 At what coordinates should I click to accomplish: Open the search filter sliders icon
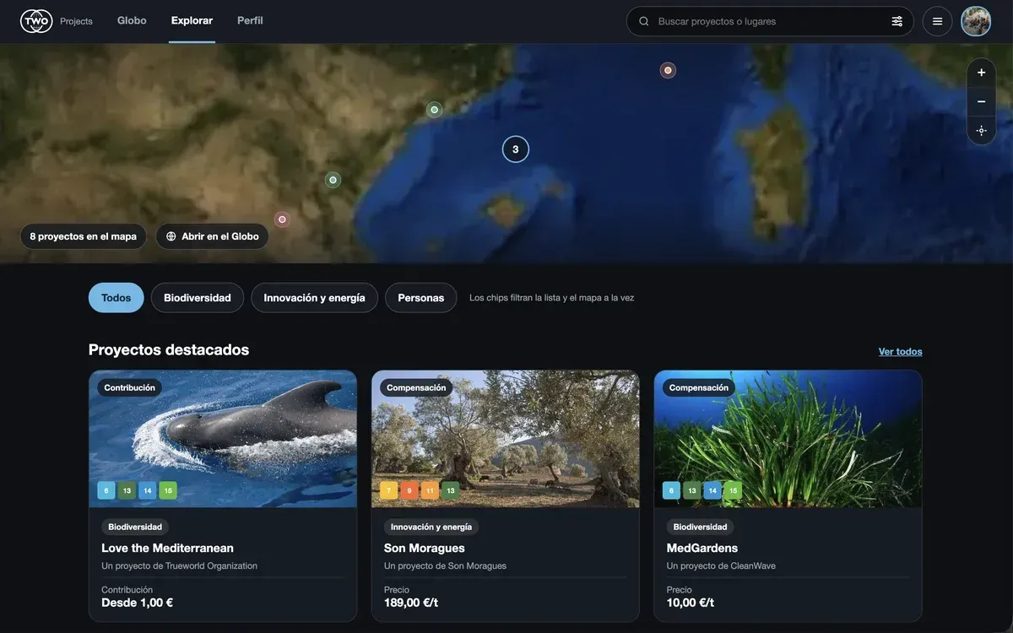point(897,21)
